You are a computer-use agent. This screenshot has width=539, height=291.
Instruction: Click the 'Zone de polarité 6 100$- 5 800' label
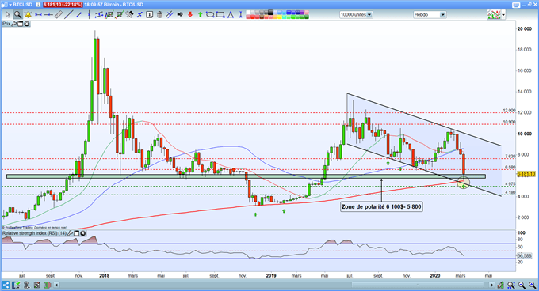pyautogui.click(x=381, y=206)
